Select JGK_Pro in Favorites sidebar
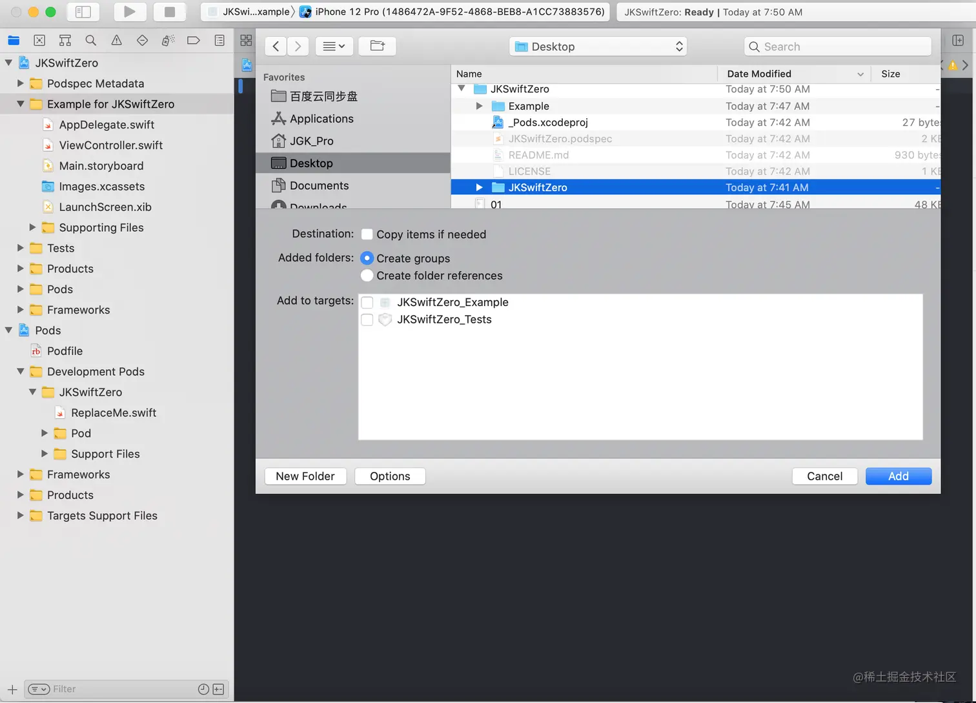 (352, 141)
